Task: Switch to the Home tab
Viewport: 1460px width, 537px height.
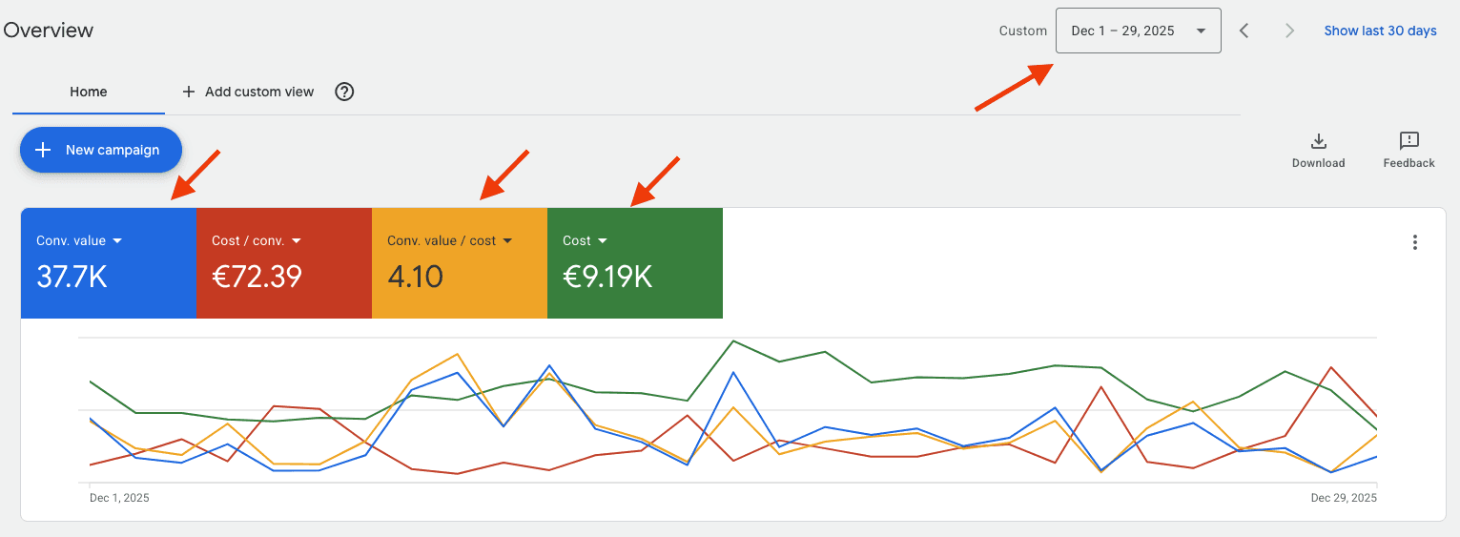Action: tap(89, 92)
